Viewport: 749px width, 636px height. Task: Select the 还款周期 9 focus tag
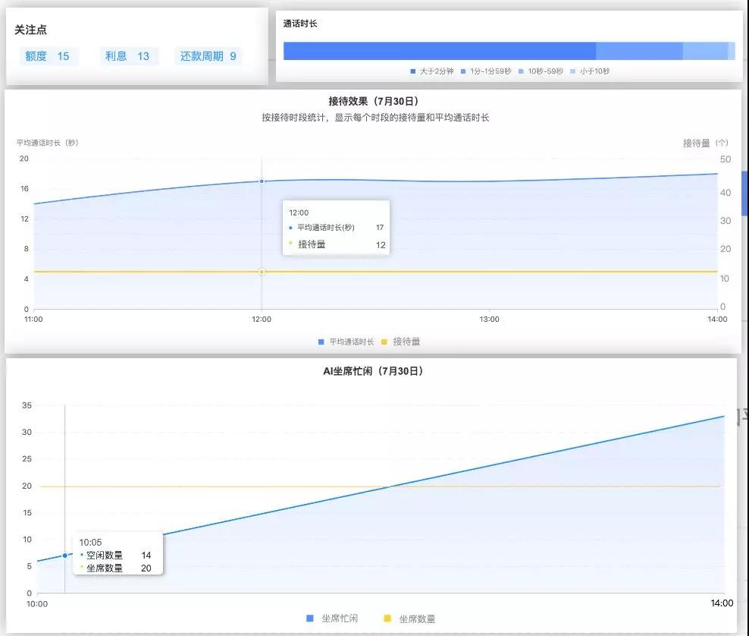[208, 56]
